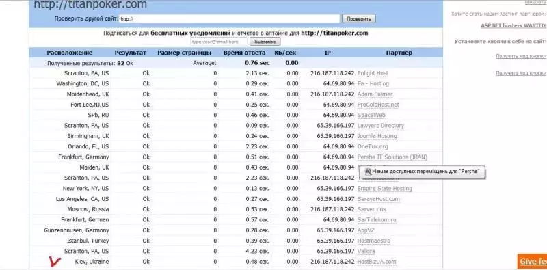Open the Joomla Hosting partner link

(x=377, y=136)
